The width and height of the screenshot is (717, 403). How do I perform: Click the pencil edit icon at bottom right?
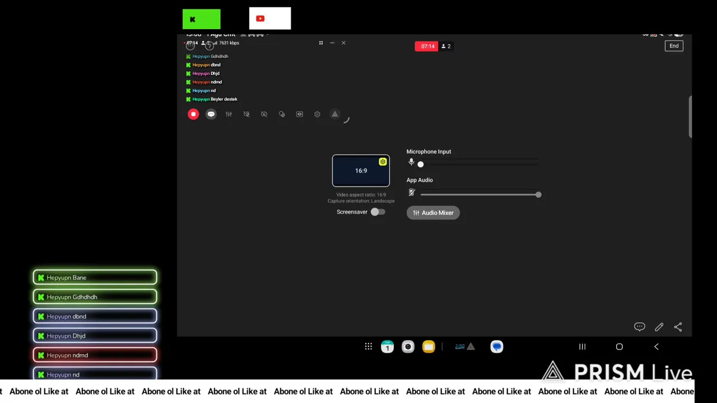point(659,327)
